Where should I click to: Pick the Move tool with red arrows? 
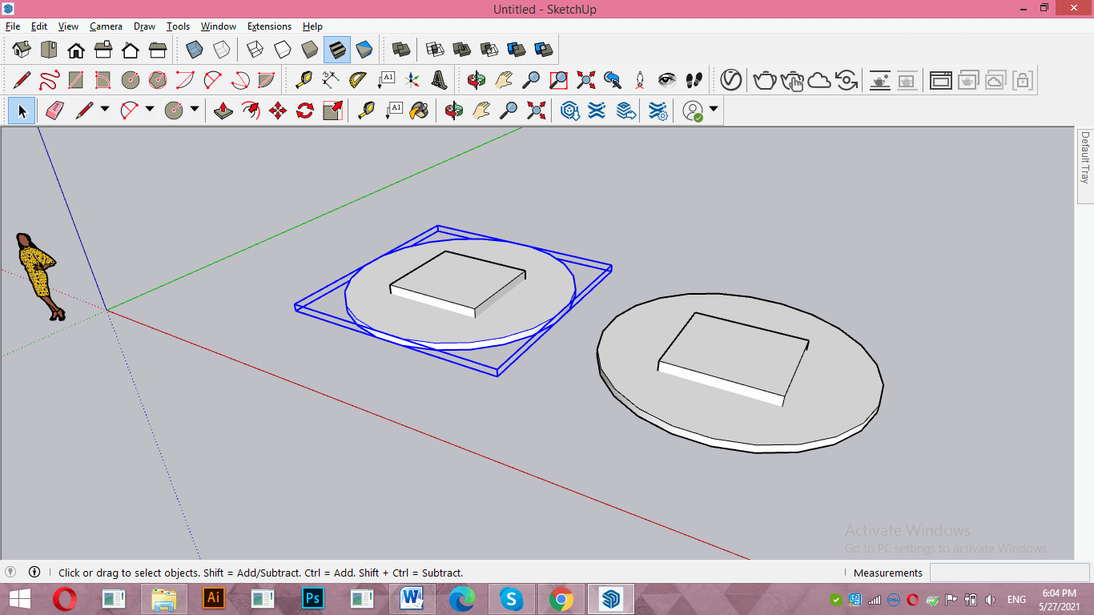coord(278,111)
